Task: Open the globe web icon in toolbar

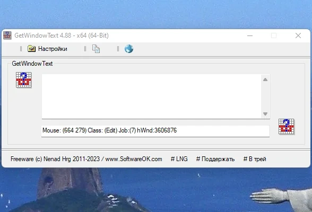Action: tap(129, 49)
